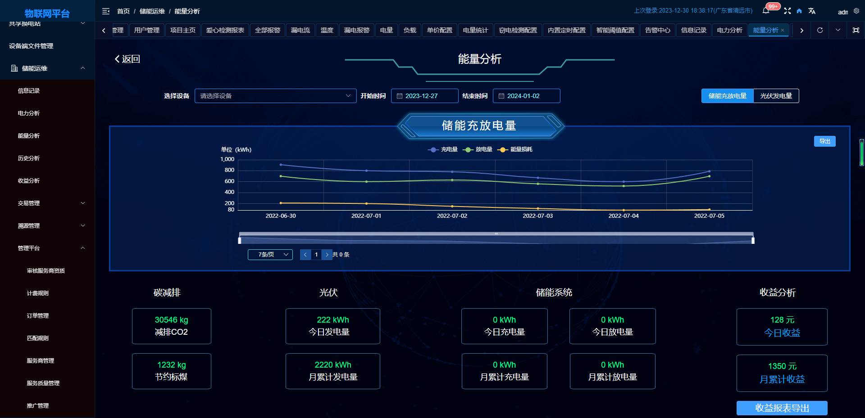Switch to 光伏发电量 view
Screen dimensions: 865x418
click(x=776, y=96)
